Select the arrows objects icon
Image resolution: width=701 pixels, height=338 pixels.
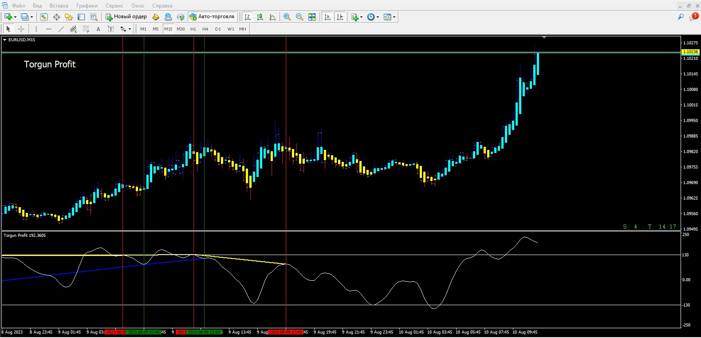tap(123, 29)
